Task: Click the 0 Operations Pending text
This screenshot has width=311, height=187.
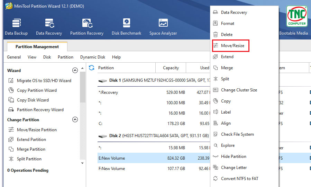Action: tap(28, 170)
